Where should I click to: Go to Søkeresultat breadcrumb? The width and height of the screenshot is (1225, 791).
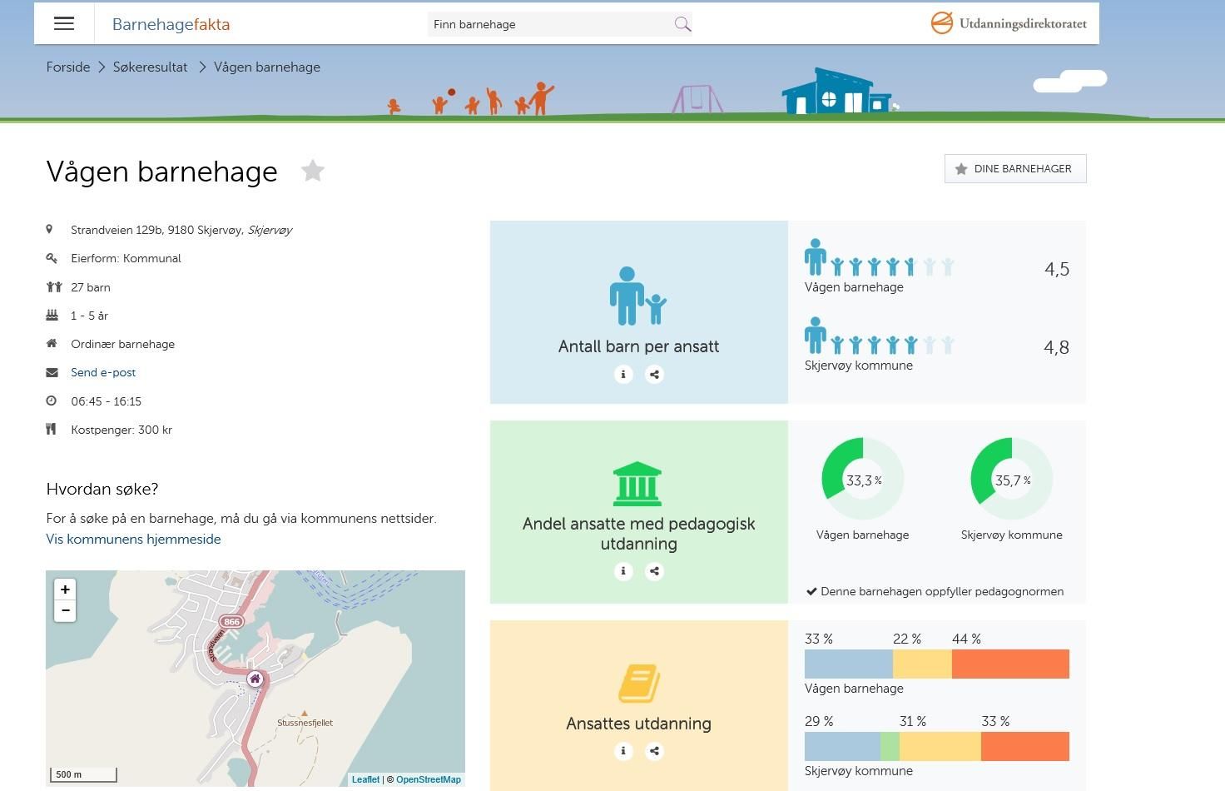(151, 67)
